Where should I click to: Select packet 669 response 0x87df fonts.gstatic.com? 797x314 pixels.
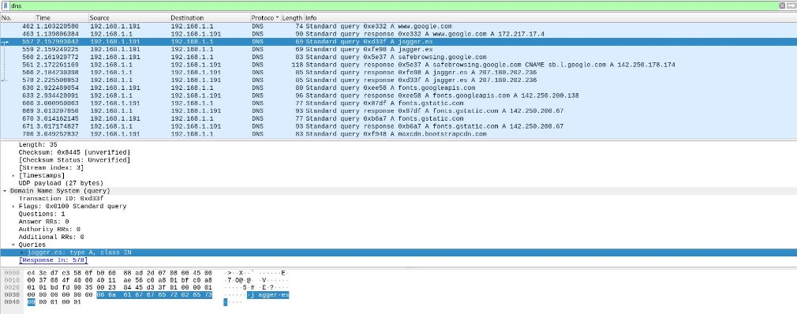point(398,110)
